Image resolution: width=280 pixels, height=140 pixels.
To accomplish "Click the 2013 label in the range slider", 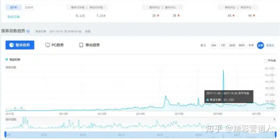I will 82,135.
